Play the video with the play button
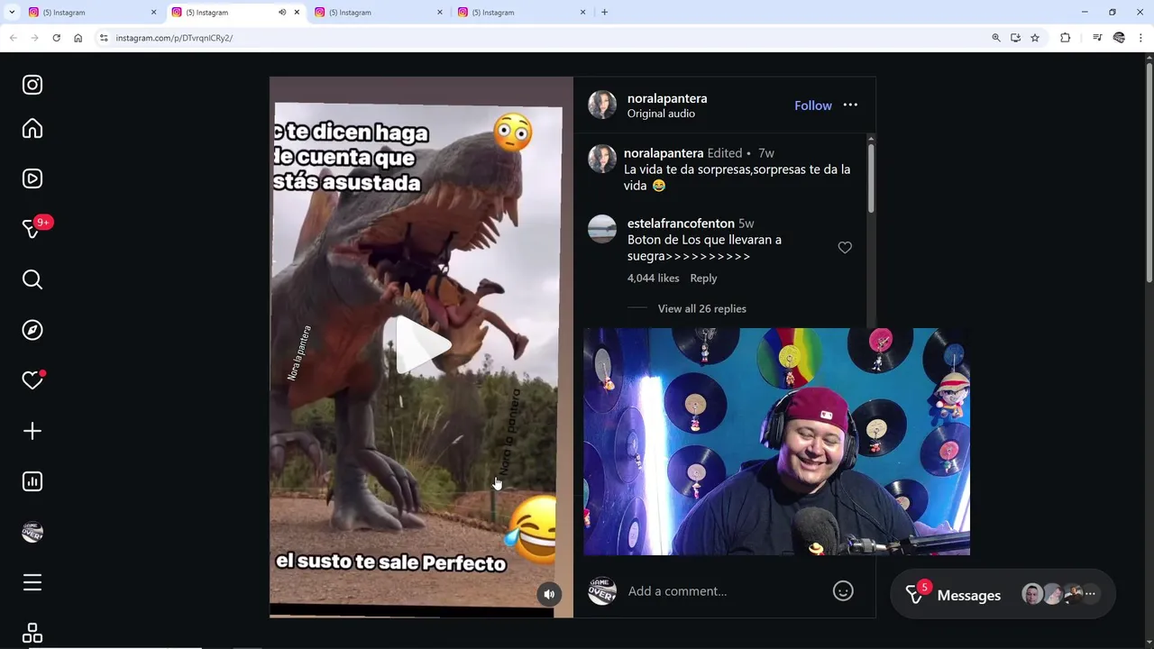 (x=423, y=346)
